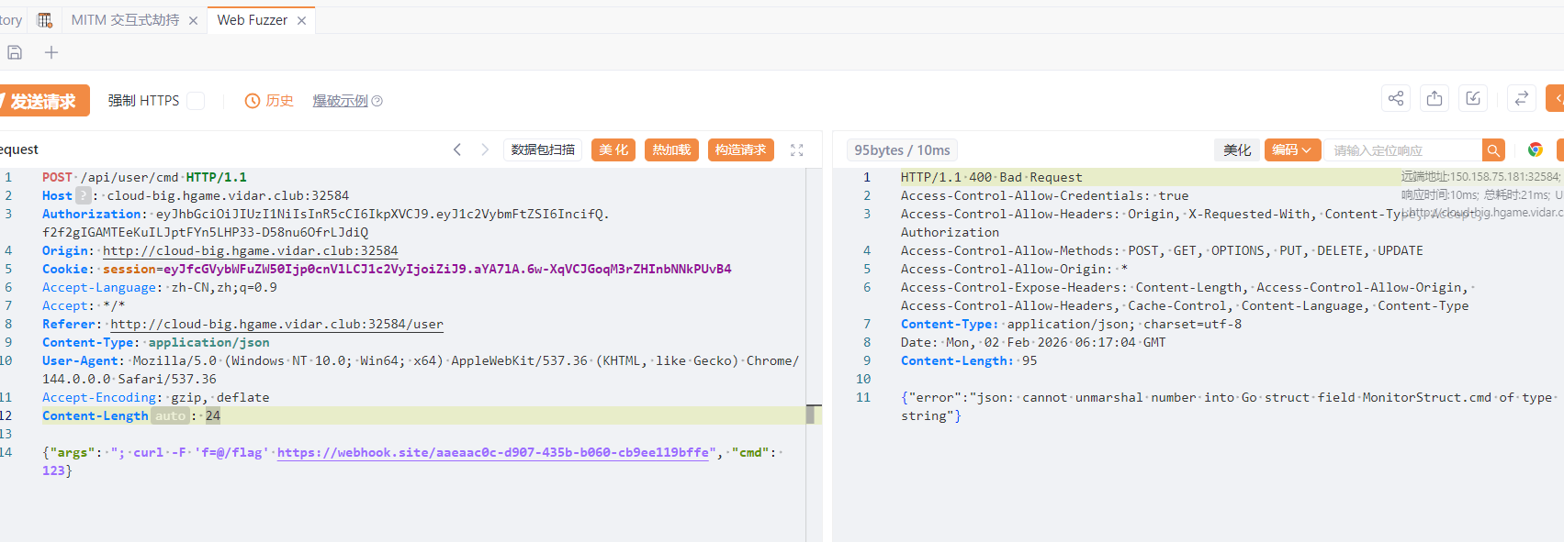Click the save icon below the tabs
This screenshot has height=542, width=1564.
pyautogui.click(x=15, y=52)
